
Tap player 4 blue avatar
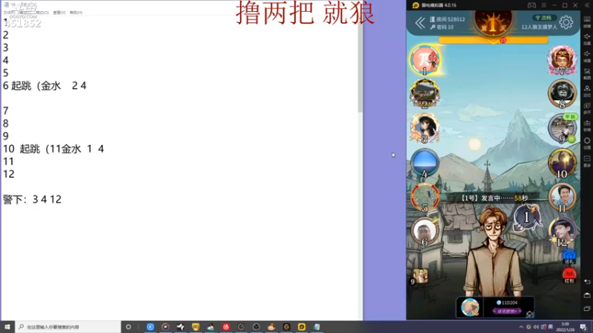(x=425, y=163)
